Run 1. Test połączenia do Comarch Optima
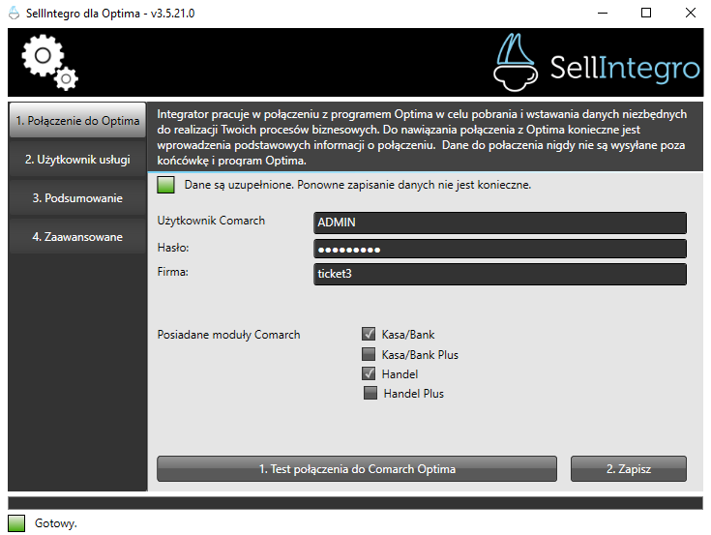The image size is (711, 535). 357,469
